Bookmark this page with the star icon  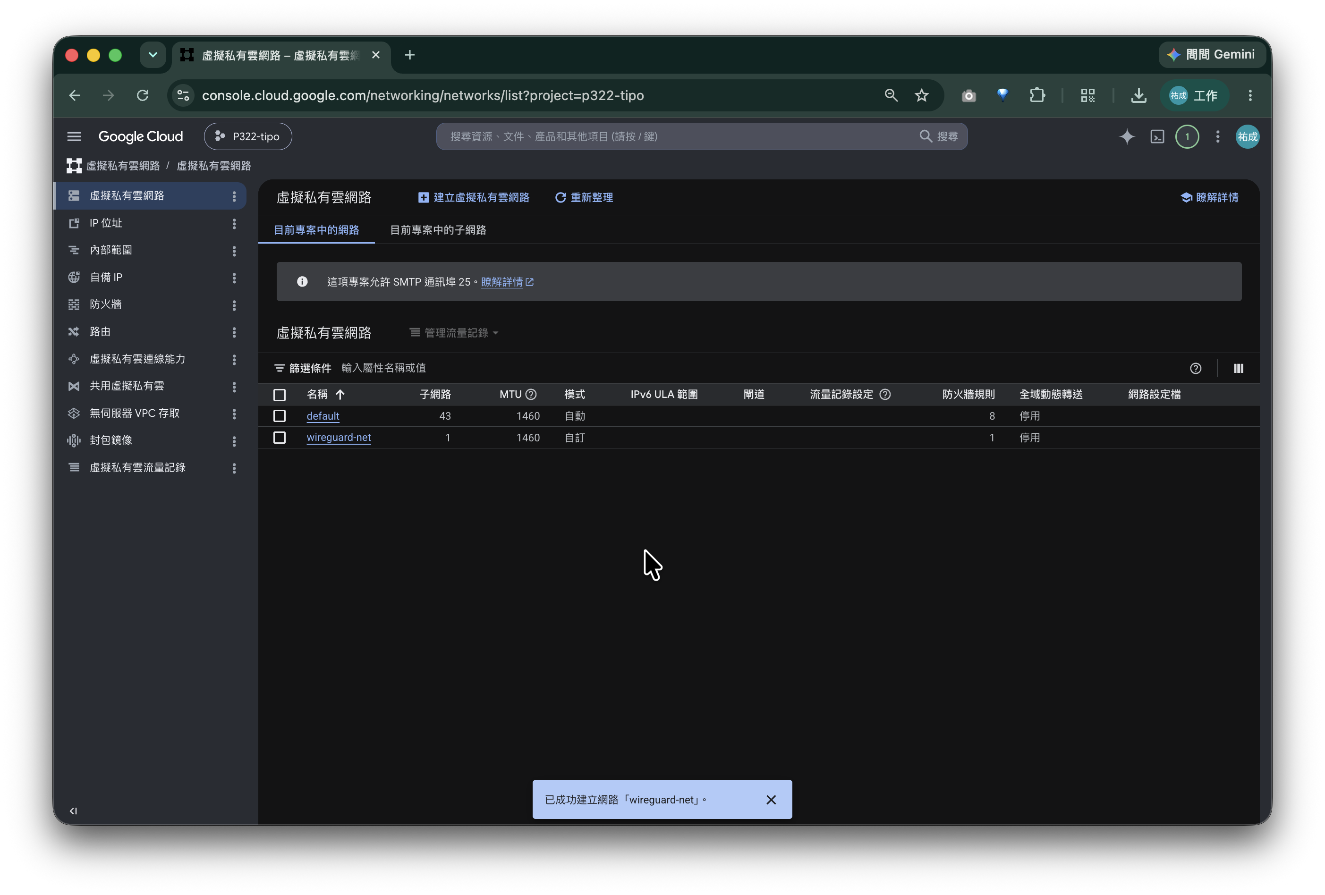(x=921, y=95)
